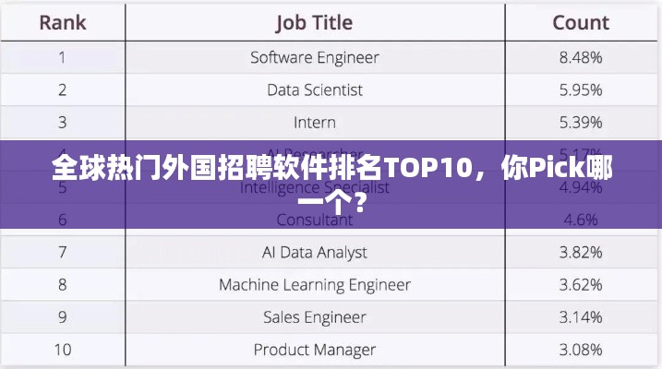Click the Product Manager job title

point(314,350)
